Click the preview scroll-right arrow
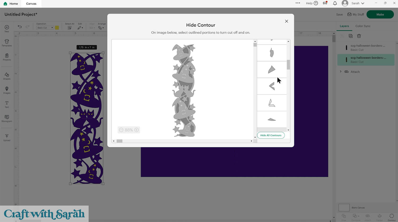Viewport: 398px width, 222px height. point(252,141)
